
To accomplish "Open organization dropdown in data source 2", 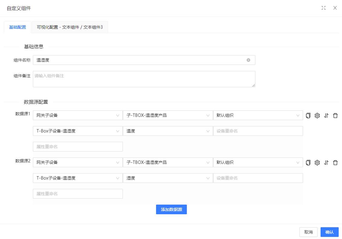I will tap(258, 162).
